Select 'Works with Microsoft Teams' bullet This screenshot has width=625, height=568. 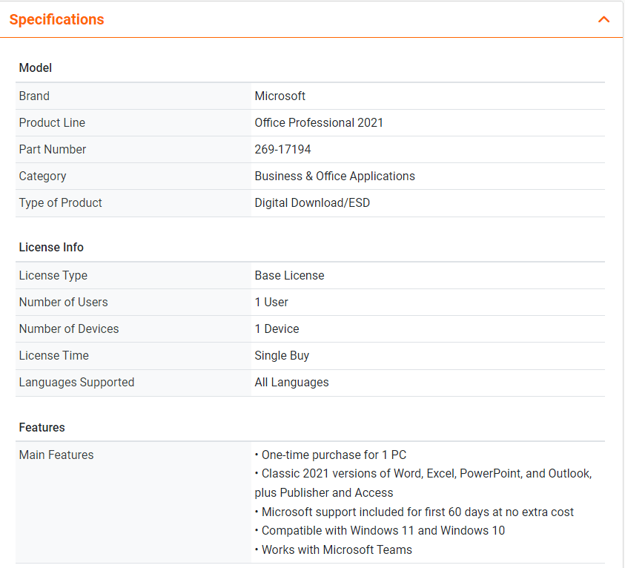click(333, 549)
